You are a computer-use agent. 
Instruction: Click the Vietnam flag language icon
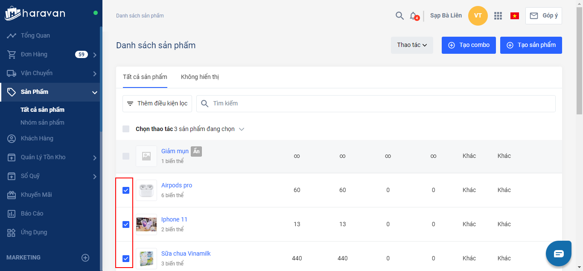tap(515, 16)
